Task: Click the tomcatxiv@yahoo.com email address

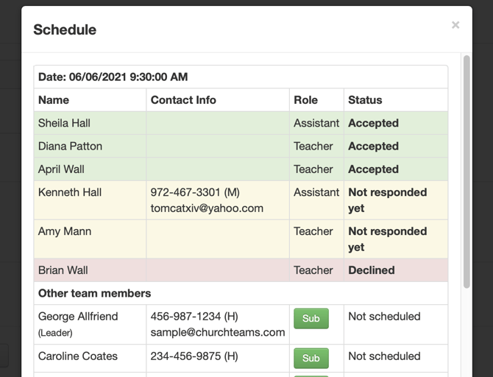Action: (207, 208)
